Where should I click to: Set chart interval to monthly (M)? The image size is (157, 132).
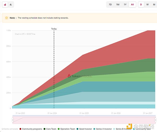click(x=154, y=4)
